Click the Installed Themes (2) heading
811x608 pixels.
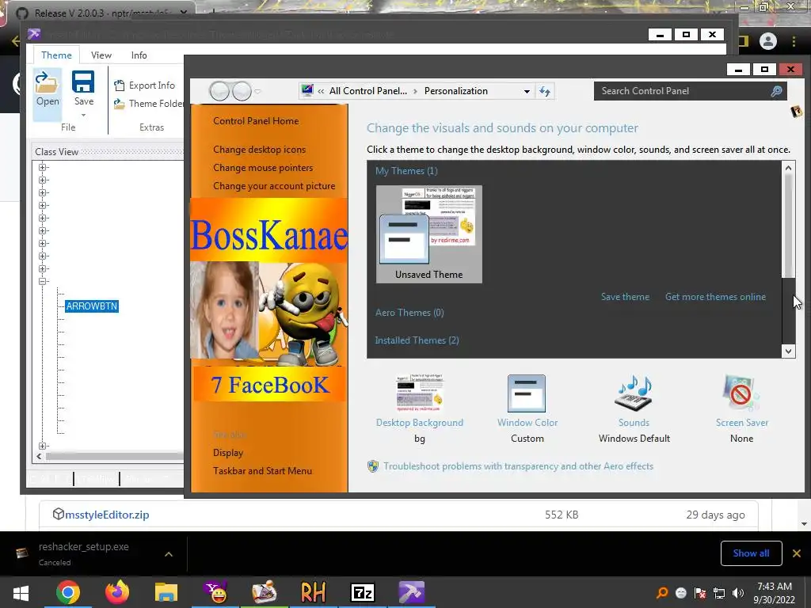pyautogui.click(x=417, y=340)
